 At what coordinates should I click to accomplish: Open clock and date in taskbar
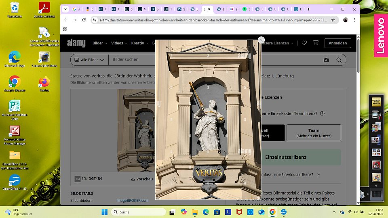coord(375,212)
